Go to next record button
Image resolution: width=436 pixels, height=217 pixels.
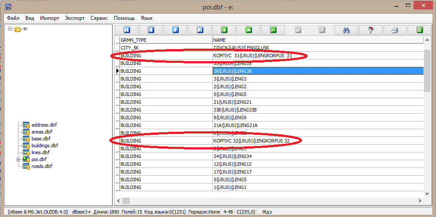coord(175,30)
